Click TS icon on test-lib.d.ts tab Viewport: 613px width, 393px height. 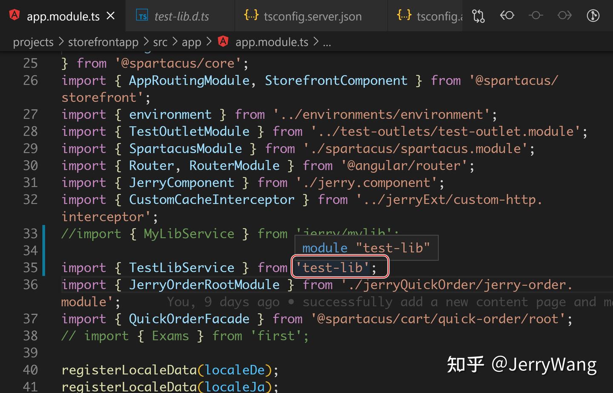[x=142, y=16]
